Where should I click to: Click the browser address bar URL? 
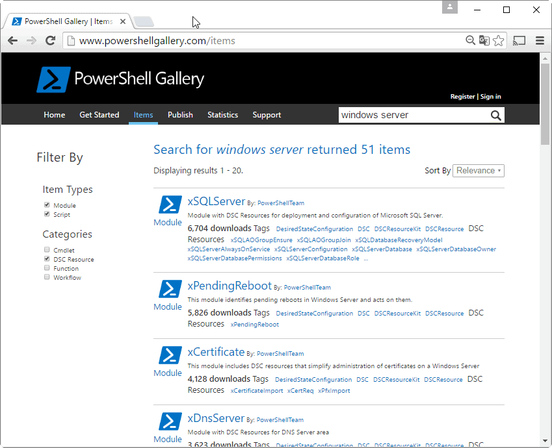coord(157,41)
